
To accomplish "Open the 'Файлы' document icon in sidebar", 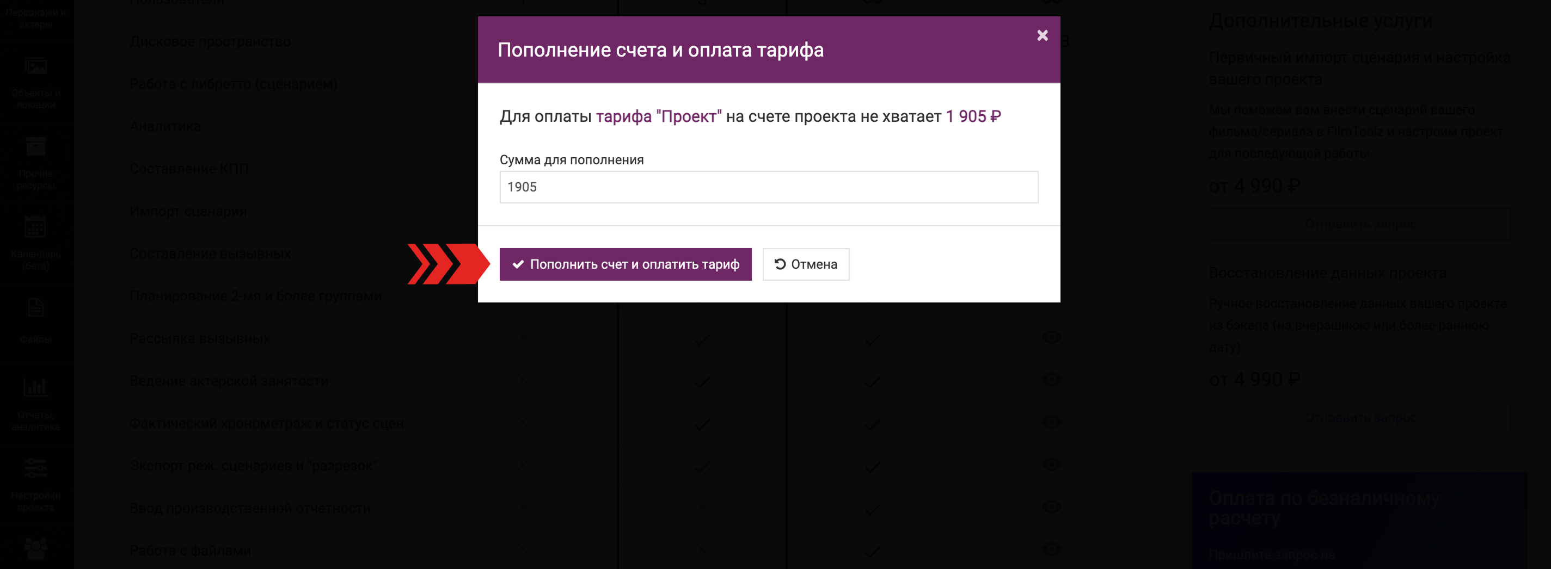I will point(35,308).
